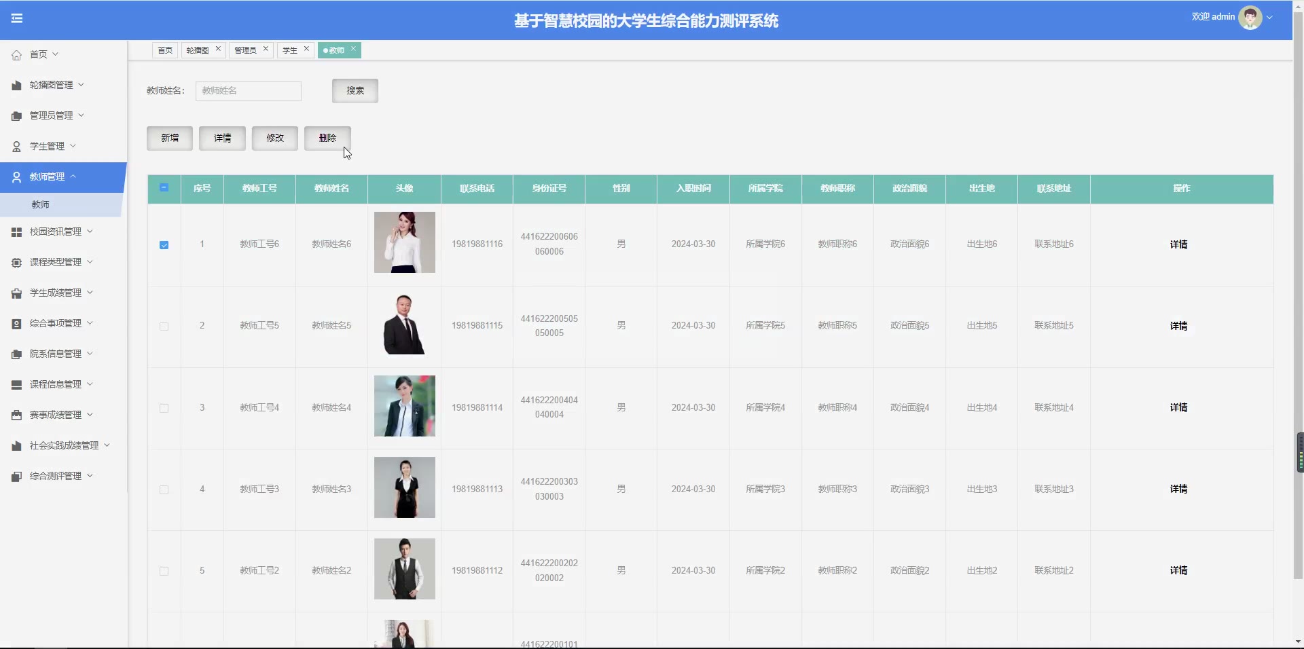Focus the 教师姓名 search input field
The image size is (1304, 649).
coord(248,91)
